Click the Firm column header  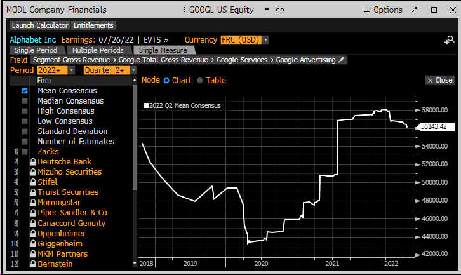pyautogui.click(x=44, y=80)
